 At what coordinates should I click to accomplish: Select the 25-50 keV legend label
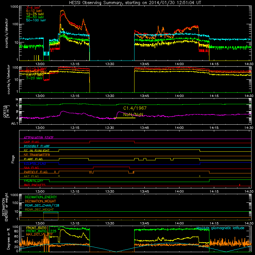coord(35,17)
